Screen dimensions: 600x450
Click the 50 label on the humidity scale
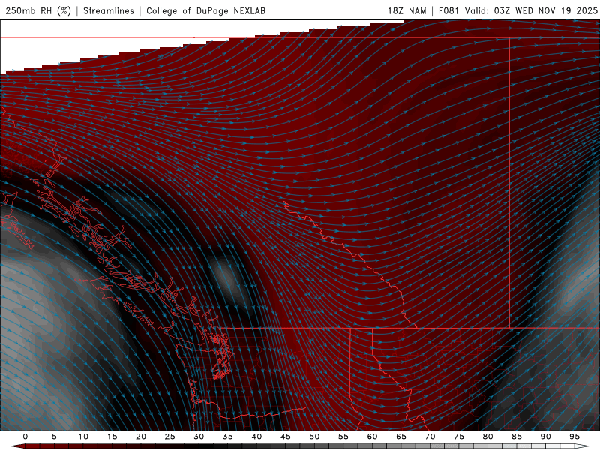coord(314,436)
